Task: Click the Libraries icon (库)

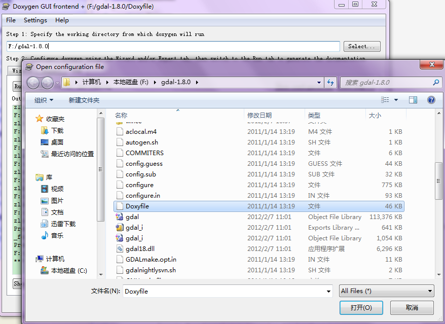Action: 40,177
